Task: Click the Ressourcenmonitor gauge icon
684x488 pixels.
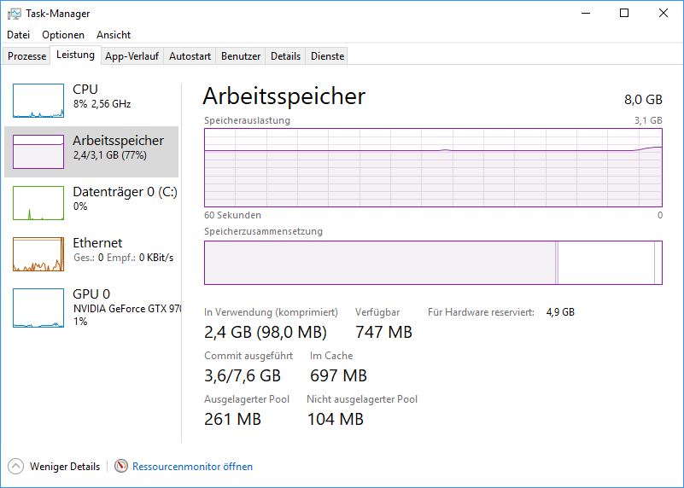Action: click(121, 466)
